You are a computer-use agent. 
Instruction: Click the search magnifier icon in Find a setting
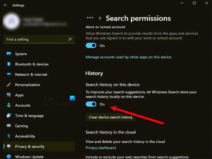pyautogui.click(x=70, y=39)
